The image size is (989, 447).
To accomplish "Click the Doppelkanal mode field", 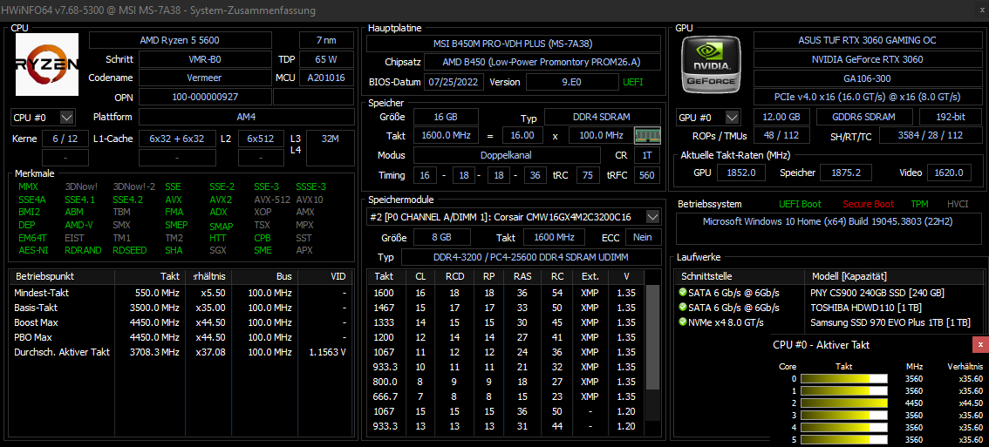I will click(507, 155).
